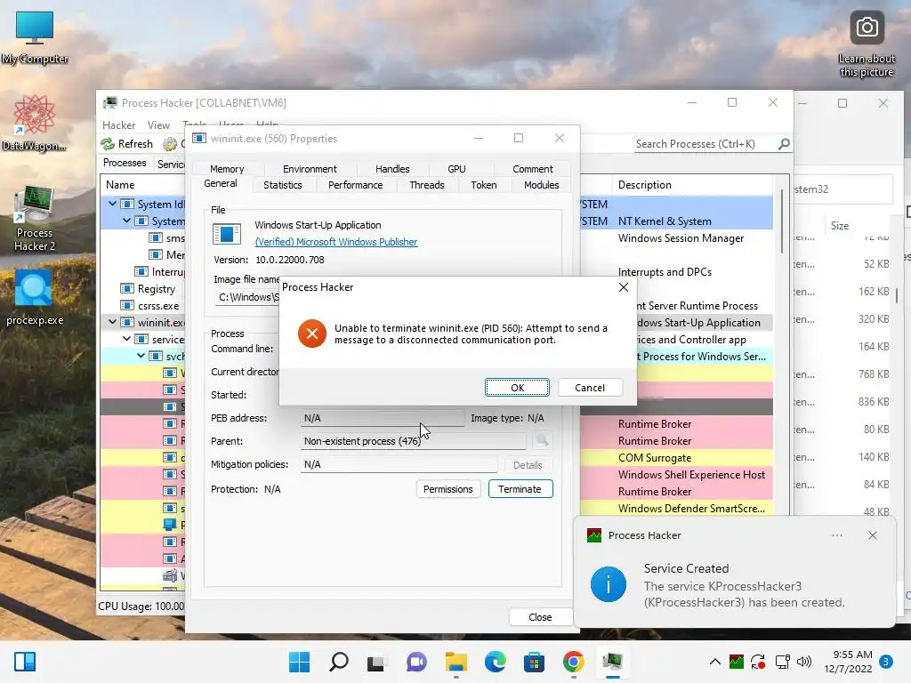Screen dimensions: 911x683
Task: Click the Refresh toolbar button
Action: pyautogui.click(x=127, y=143)
